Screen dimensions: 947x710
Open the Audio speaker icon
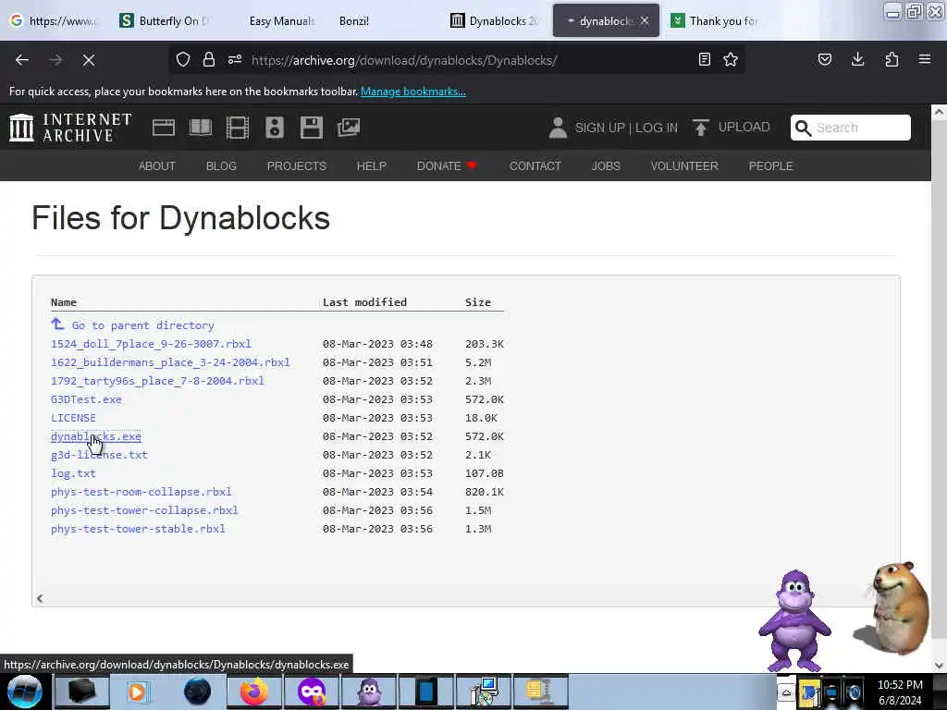[x=274, y=128]
